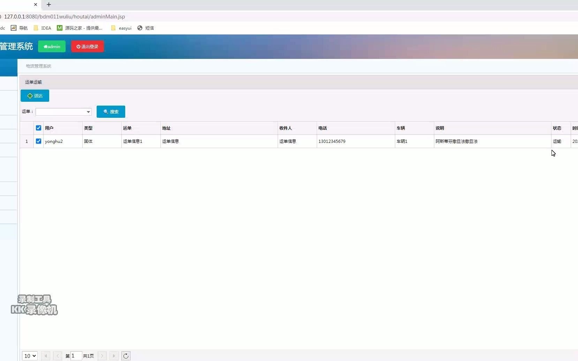This screenshot has width=578, height=361.
Task: Click the 固体 type cell
Action: [102, 141]
